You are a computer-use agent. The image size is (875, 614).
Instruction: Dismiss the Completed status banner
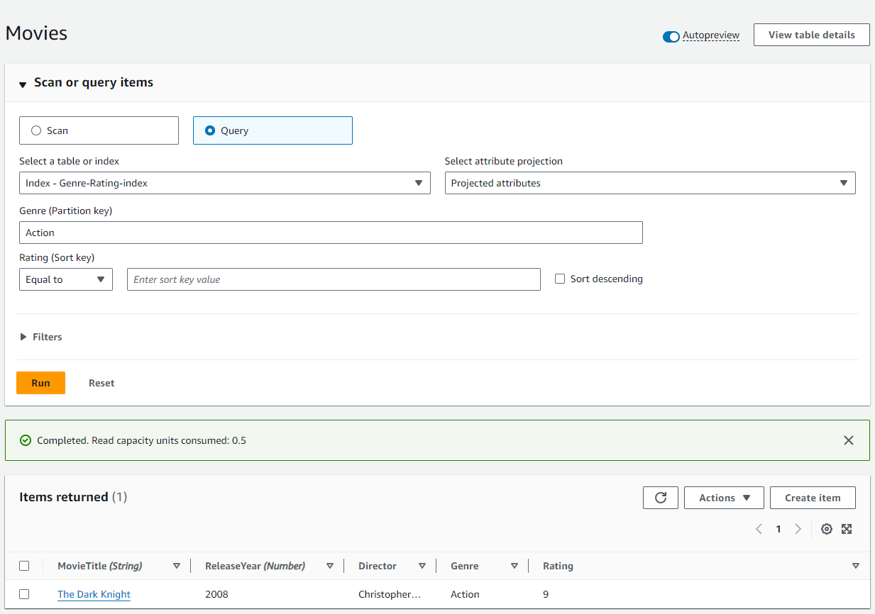tap(848, 440)
